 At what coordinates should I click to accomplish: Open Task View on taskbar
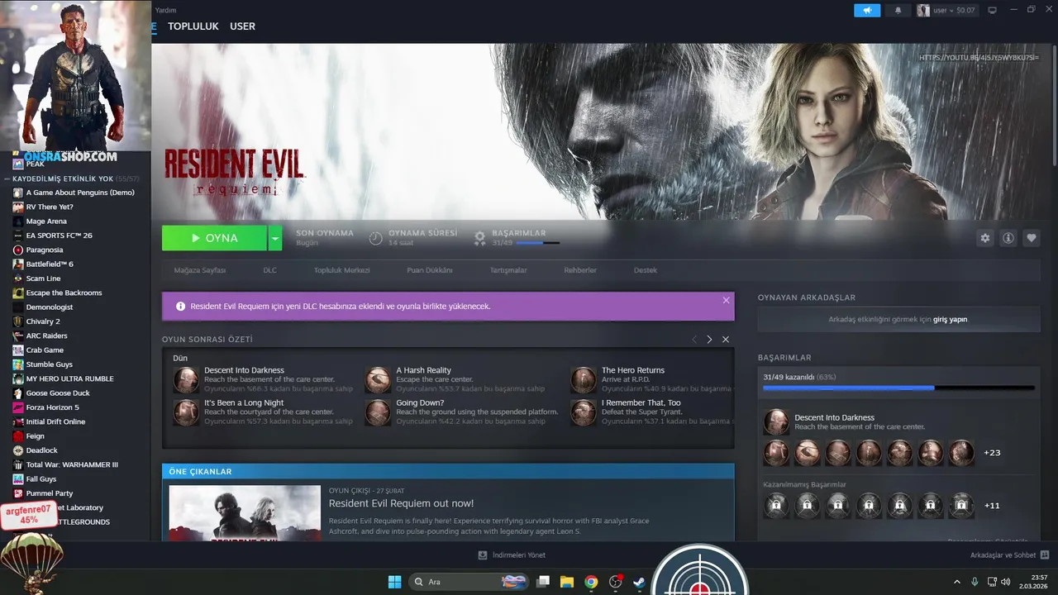point(543,582)
